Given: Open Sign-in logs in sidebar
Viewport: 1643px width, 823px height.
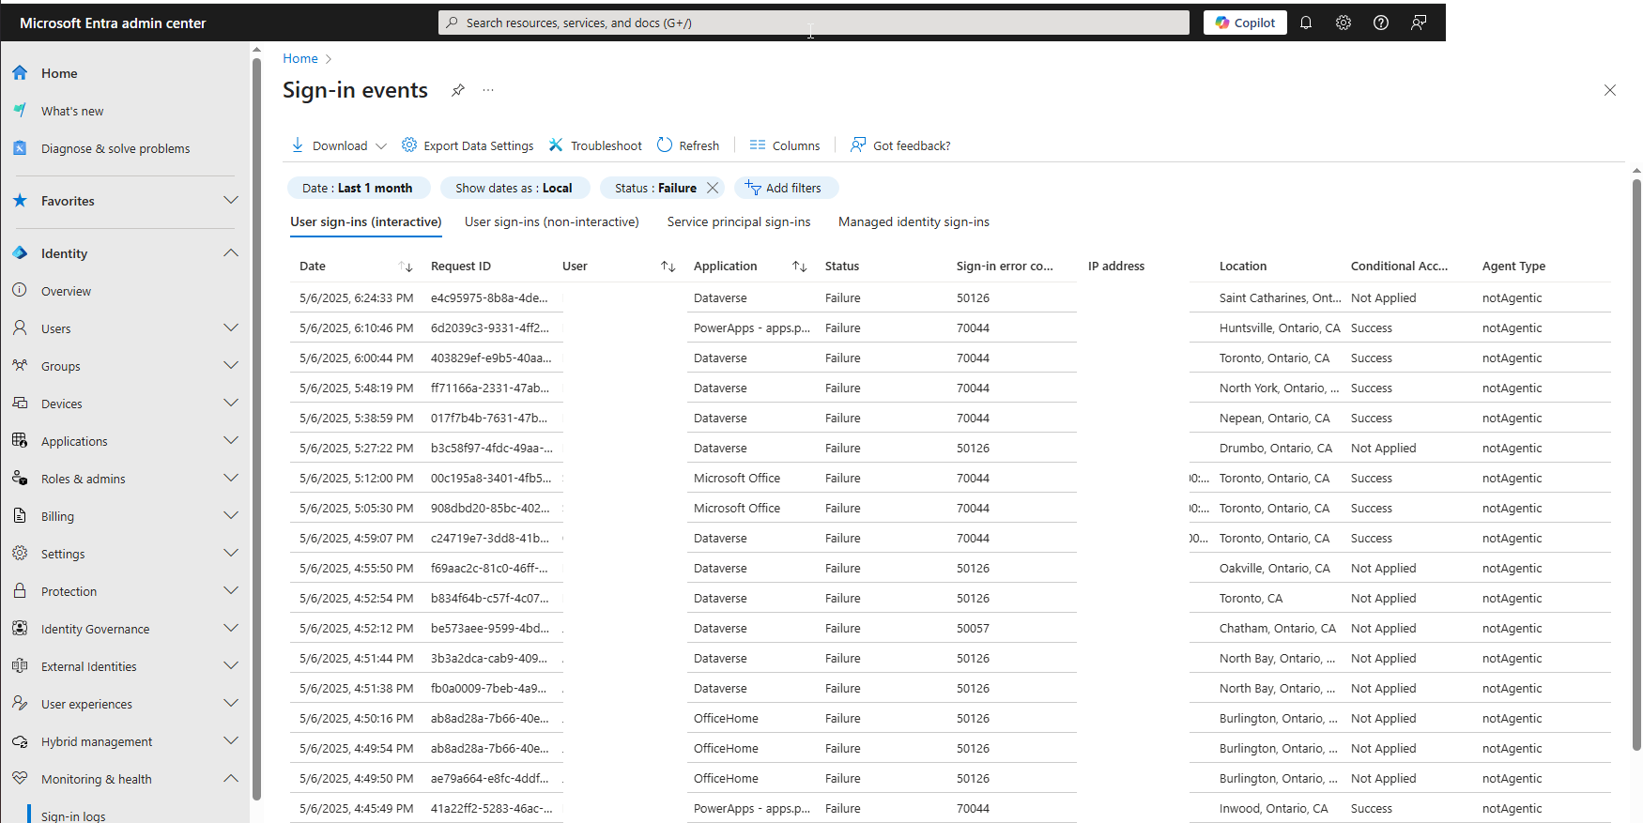Looking at the screenshot, I should [73, 815].
